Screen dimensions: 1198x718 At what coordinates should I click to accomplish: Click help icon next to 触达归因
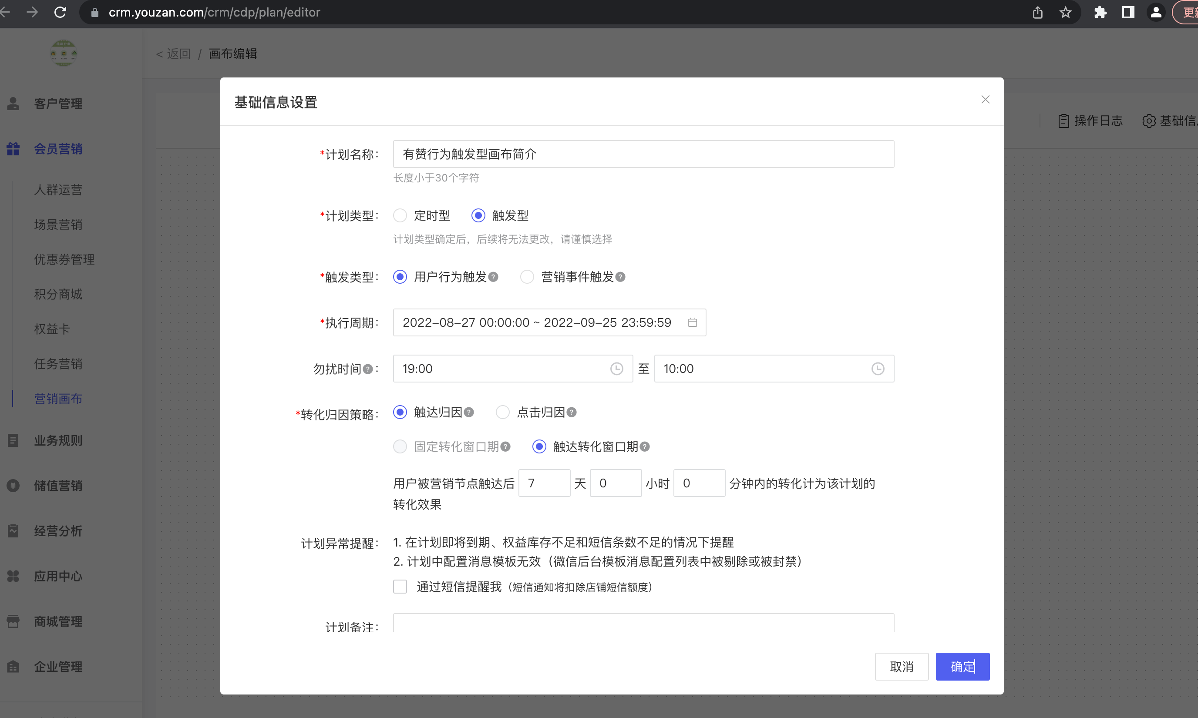[468, 412]
